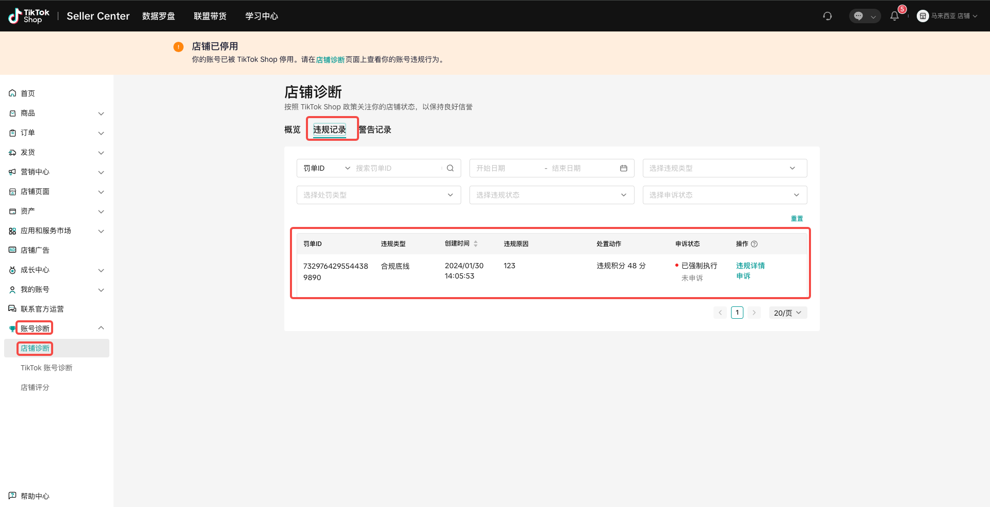
Task: Click the TikTok Shop logo
Action: click(x=29, y=16)
